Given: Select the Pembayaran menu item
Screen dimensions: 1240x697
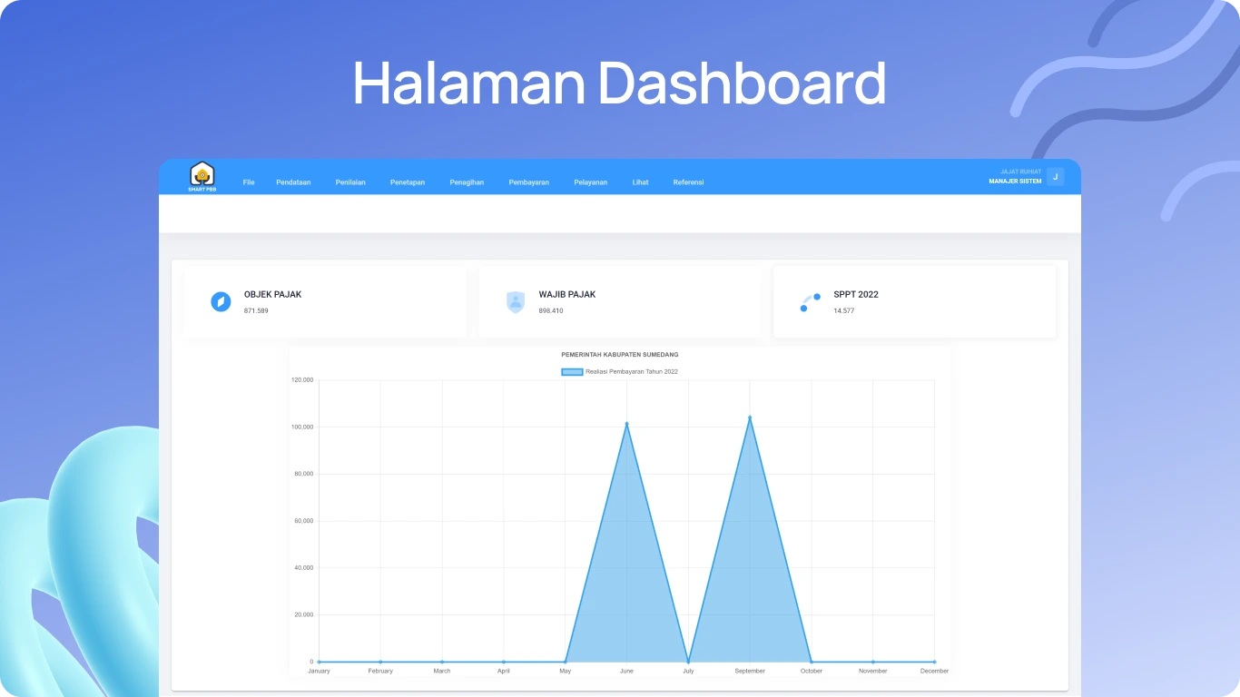Looking at the screenshot, I should pyautogui.click(x=528, y=182).
